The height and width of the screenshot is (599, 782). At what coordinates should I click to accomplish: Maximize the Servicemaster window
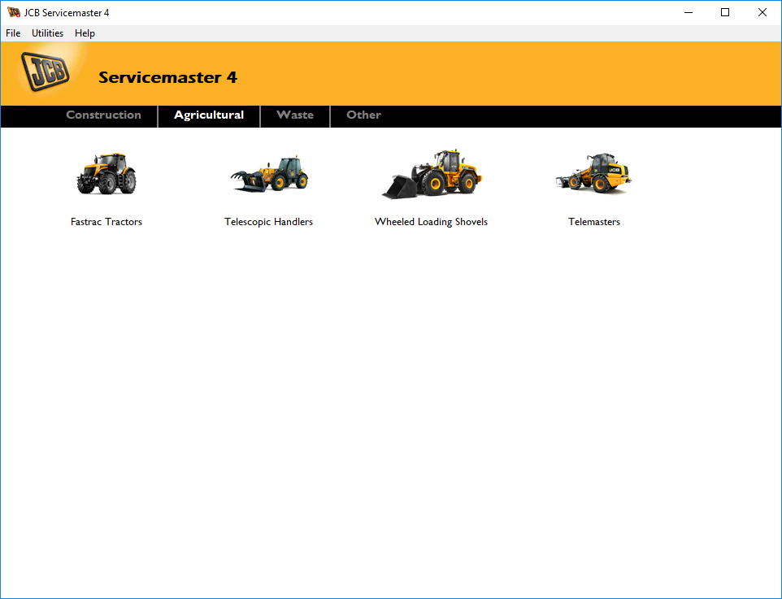click(x=725, y=12)
